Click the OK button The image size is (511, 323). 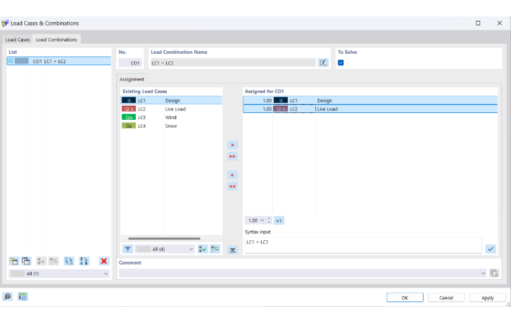(x=405, y=297)
